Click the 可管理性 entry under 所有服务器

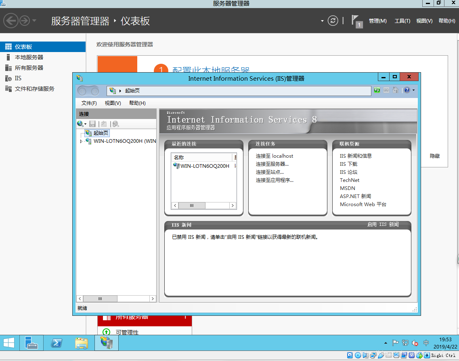pos(127,332)
